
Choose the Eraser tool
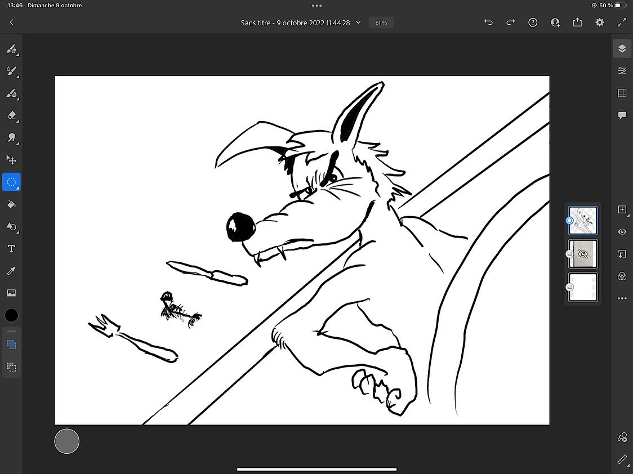tap(11, 116)
